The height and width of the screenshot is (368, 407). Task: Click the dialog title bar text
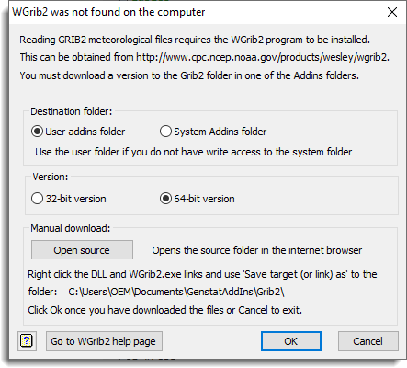pos(108,12)
